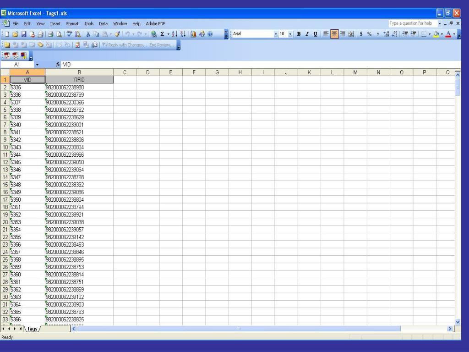Click the horizontal scrollbar thumb
This screenshot has height=352, width=469.
pos(239,329)
